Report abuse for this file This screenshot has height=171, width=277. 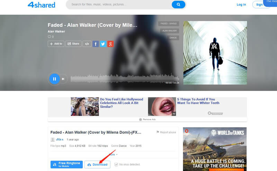click(x=166, y=132)
